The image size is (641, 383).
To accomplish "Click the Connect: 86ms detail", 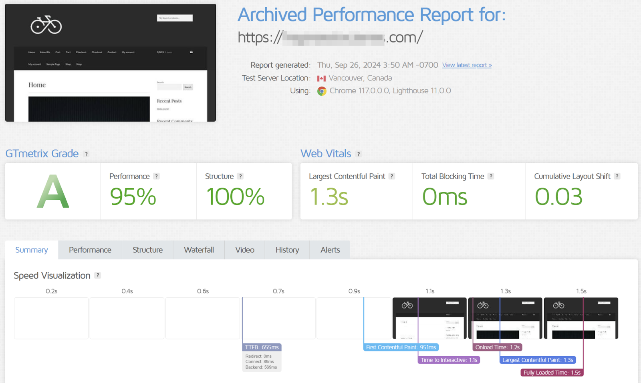I will (260, 361).
